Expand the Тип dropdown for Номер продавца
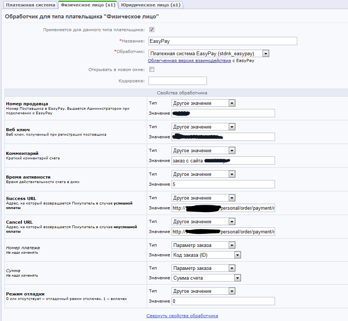The width and height of the screenshot is (348, 321). pos(203,103)
